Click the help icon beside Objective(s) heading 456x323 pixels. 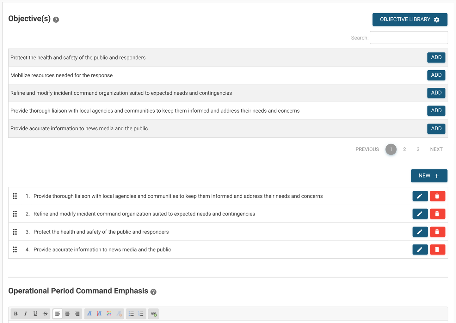(56, 20)
